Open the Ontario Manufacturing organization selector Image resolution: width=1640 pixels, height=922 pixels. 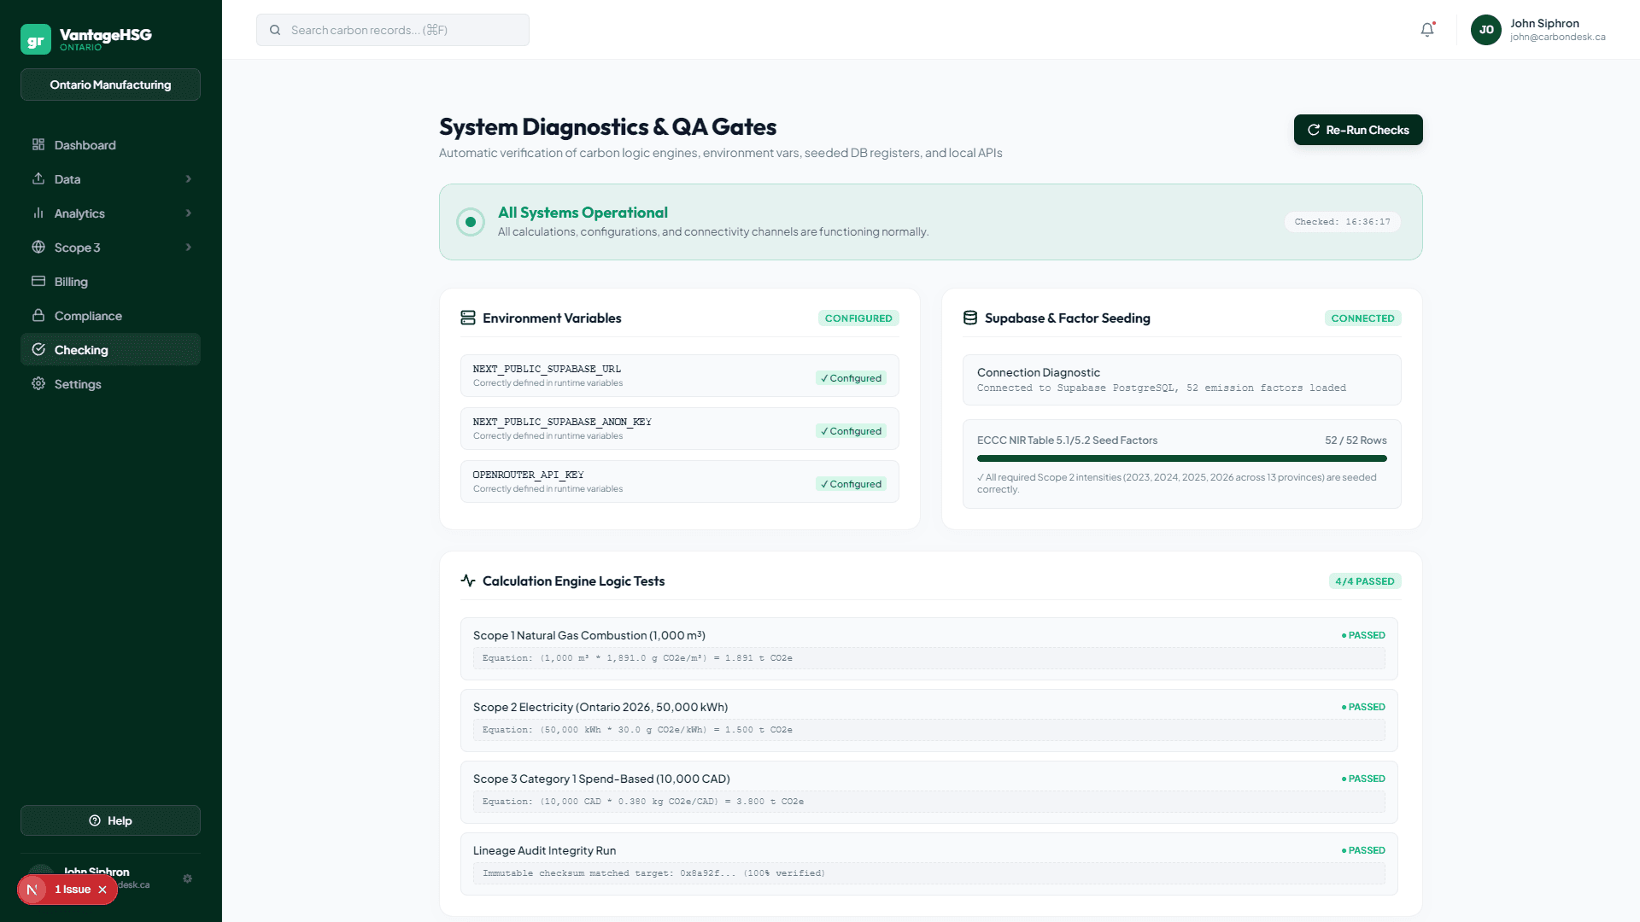(x=110, y=85)
